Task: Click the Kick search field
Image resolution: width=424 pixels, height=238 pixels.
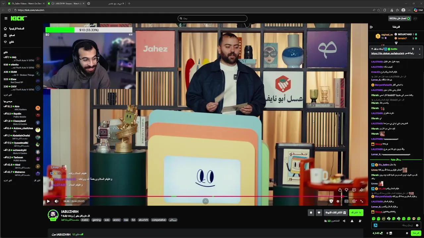Action: tap(212, 19)
